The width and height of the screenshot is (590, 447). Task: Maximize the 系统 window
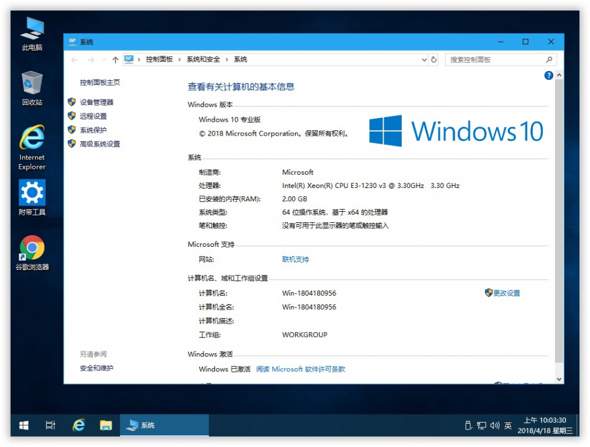click(525, 42)
